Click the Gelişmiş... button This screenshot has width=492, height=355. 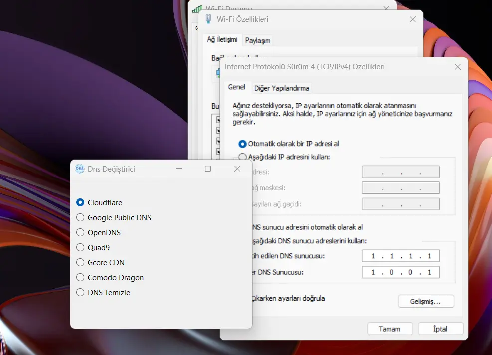[x=426, y=301]
